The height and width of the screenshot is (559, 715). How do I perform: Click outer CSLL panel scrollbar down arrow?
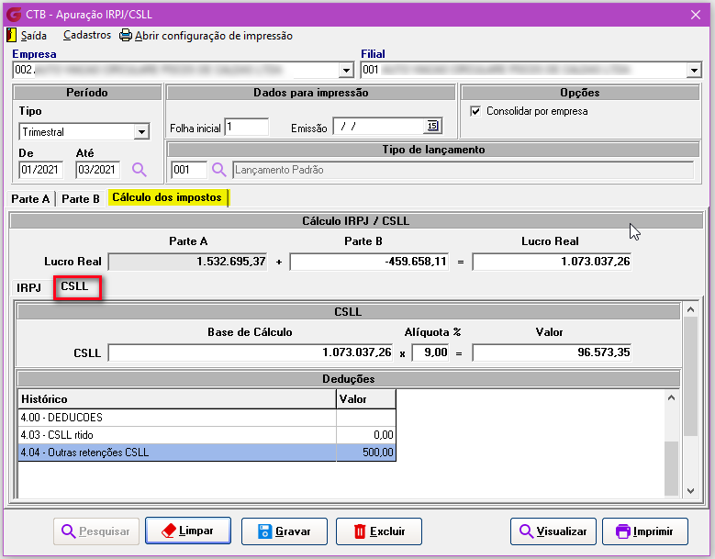[690, 491]
